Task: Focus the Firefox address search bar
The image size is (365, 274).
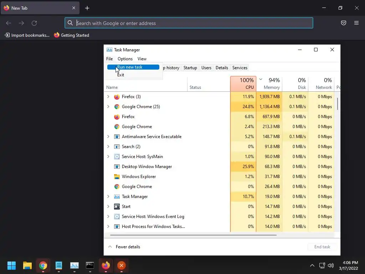Action: tap(189, 23)
